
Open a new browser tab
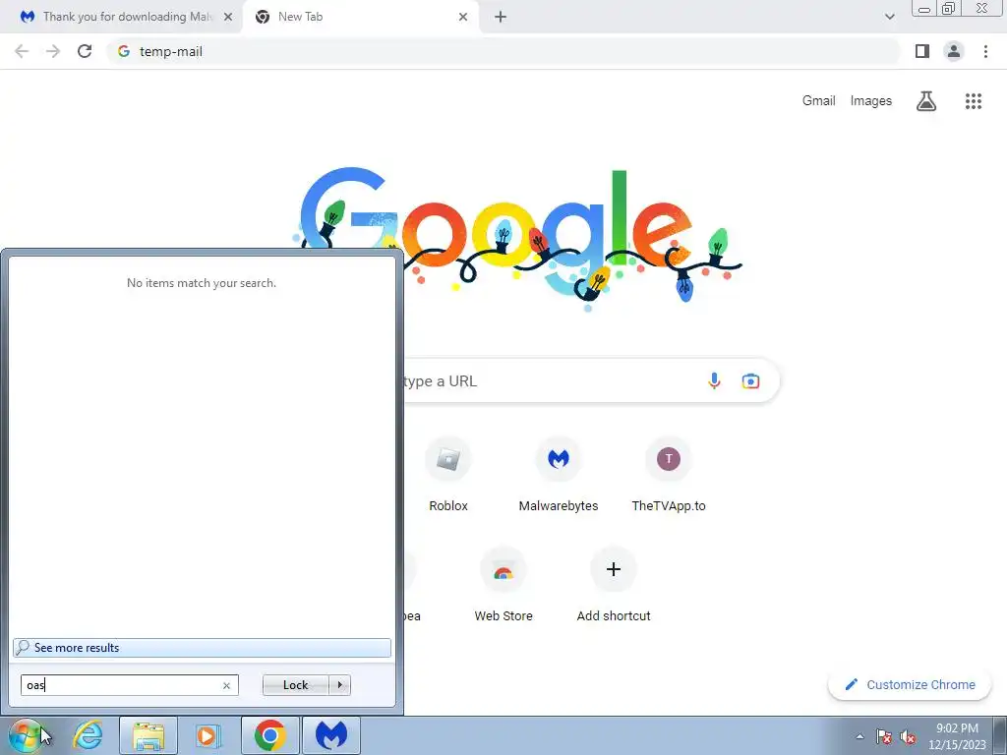[501, 17]
